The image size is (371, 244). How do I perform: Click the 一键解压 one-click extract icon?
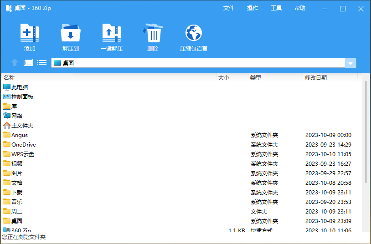112,33
